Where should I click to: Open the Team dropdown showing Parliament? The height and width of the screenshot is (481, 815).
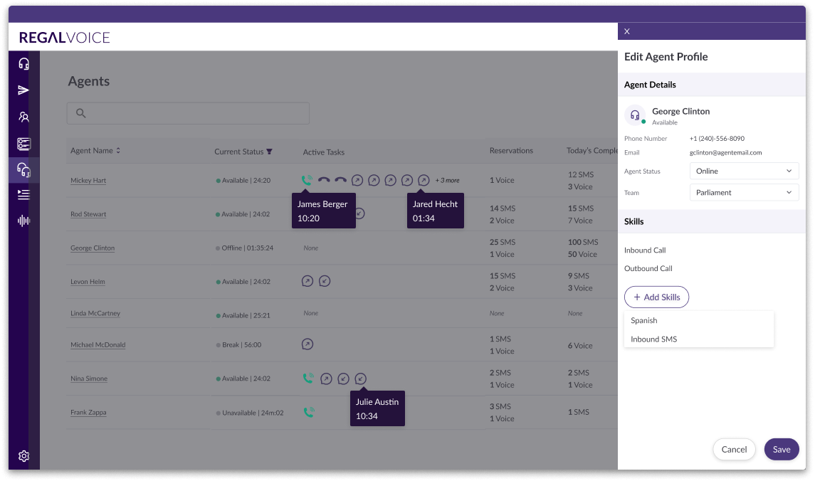pos(744,193)
